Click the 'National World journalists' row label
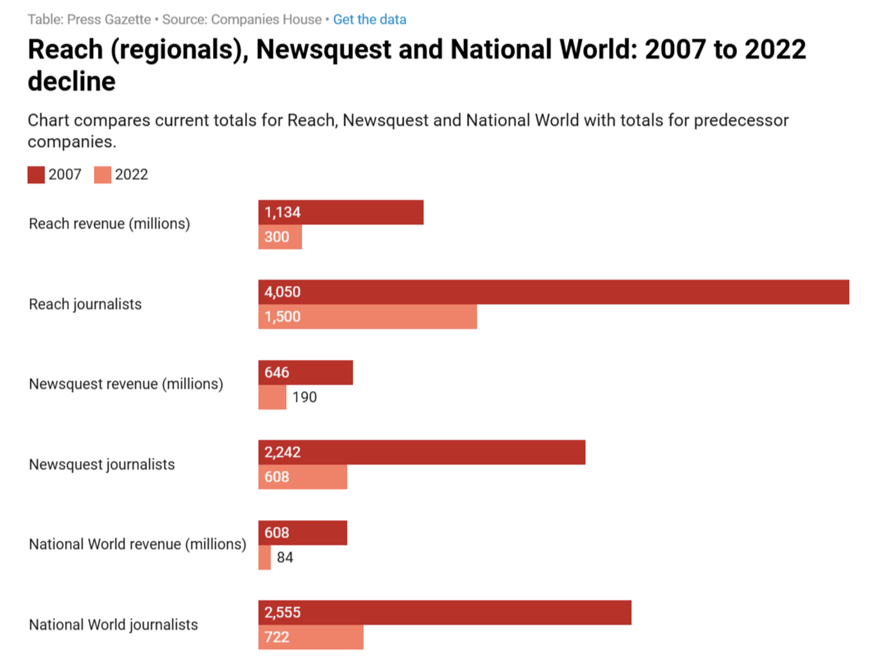The image size is (873, 667). tap(113, 625)
